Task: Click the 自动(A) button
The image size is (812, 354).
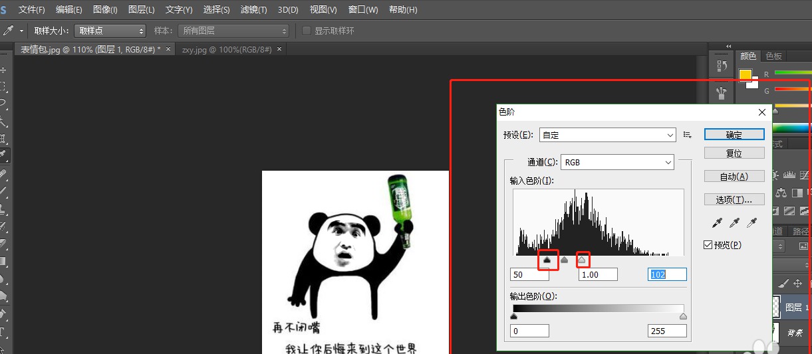Action: point(734,176)
